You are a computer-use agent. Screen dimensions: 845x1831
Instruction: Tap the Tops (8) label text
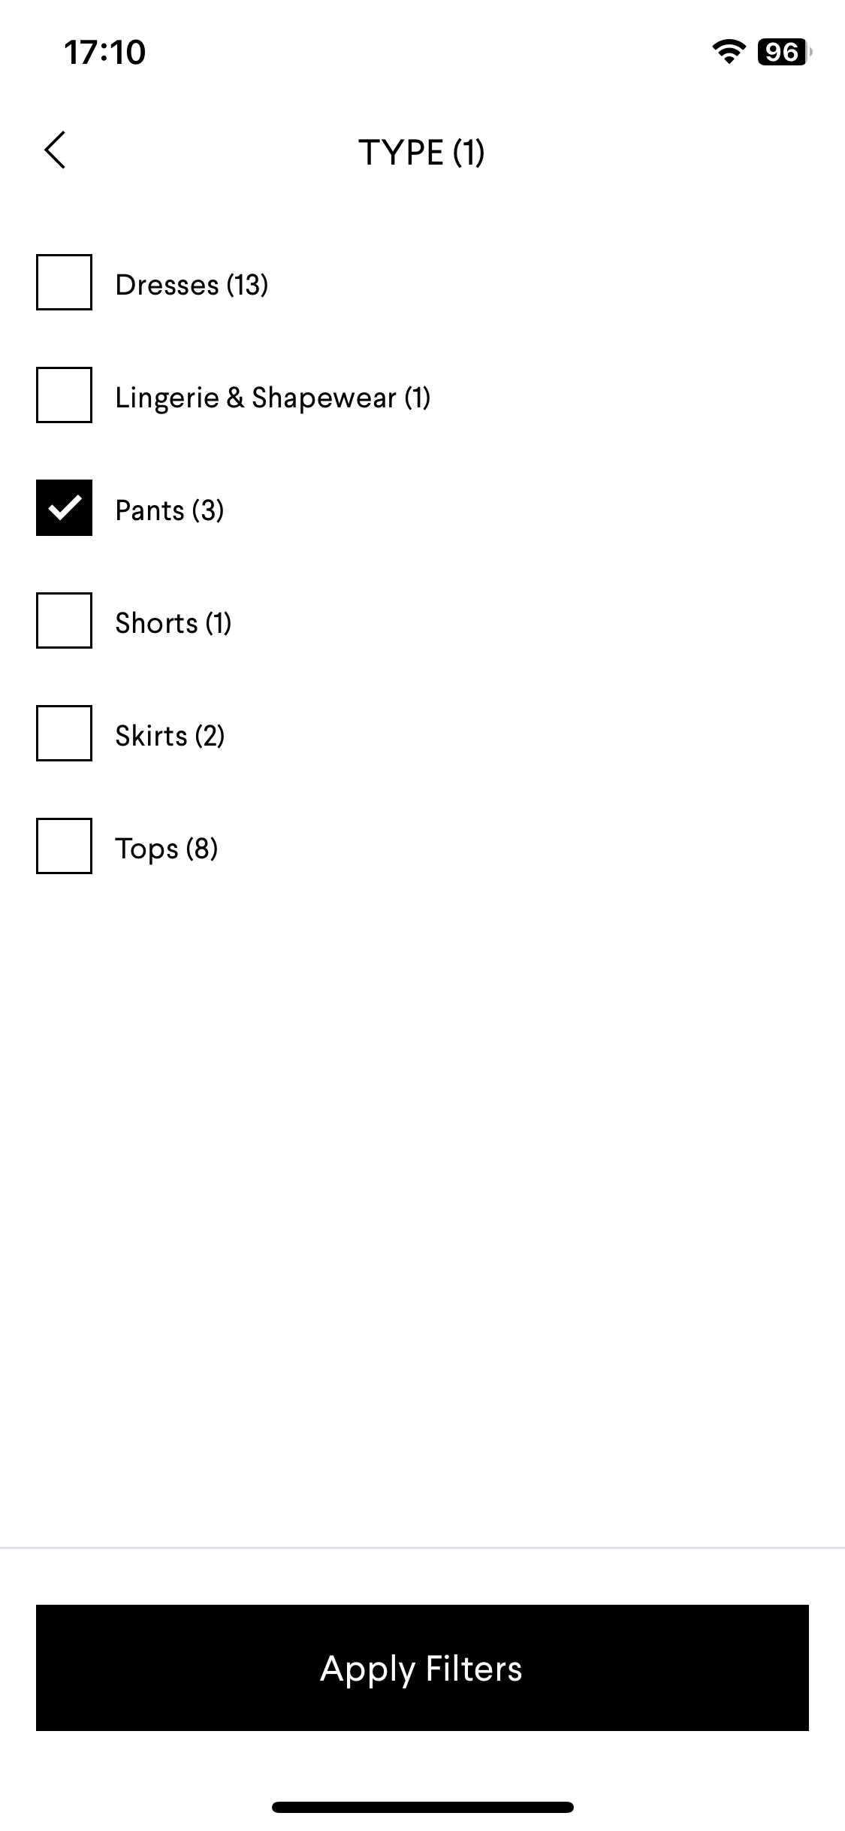coord(167,849)
